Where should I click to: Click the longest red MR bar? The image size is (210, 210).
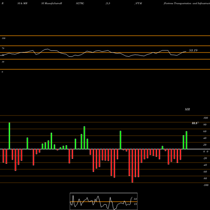coord(132,166)
